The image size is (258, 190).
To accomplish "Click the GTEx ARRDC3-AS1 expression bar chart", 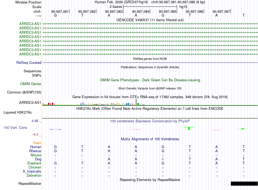I will coord(93,102).
